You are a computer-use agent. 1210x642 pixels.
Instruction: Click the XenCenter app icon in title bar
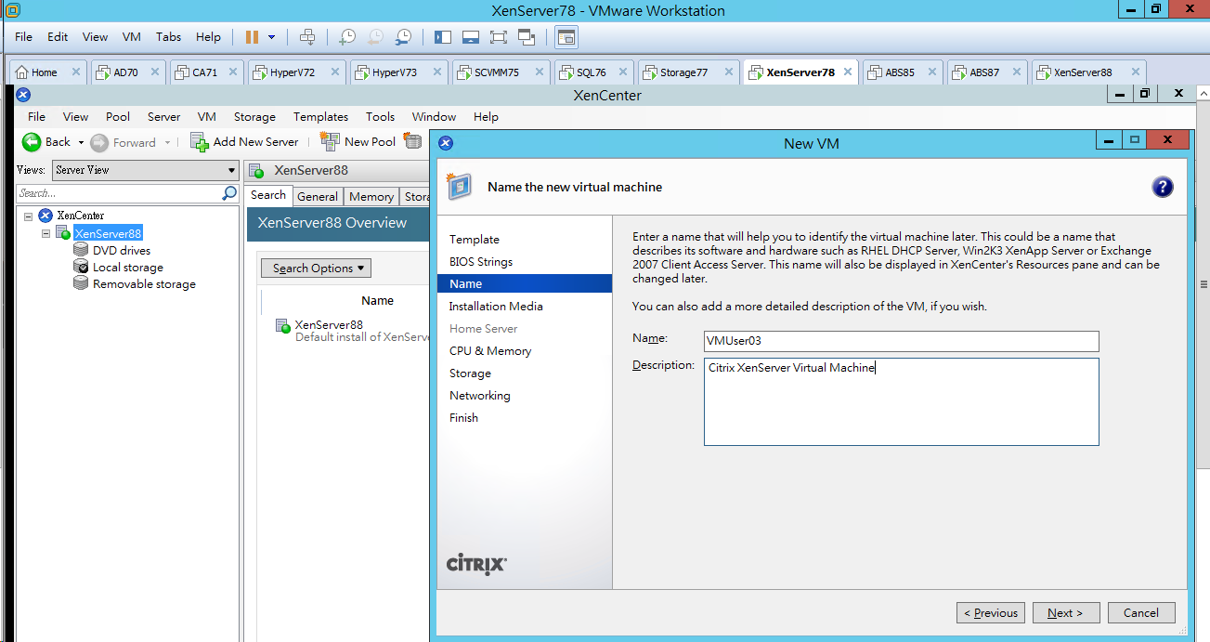pyautogui.click(x=24, y=95)
